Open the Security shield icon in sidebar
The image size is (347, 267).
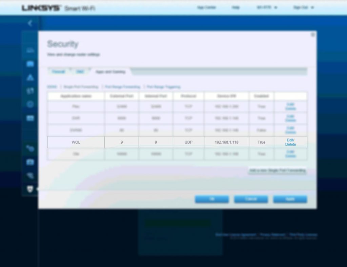pos(30,189)
